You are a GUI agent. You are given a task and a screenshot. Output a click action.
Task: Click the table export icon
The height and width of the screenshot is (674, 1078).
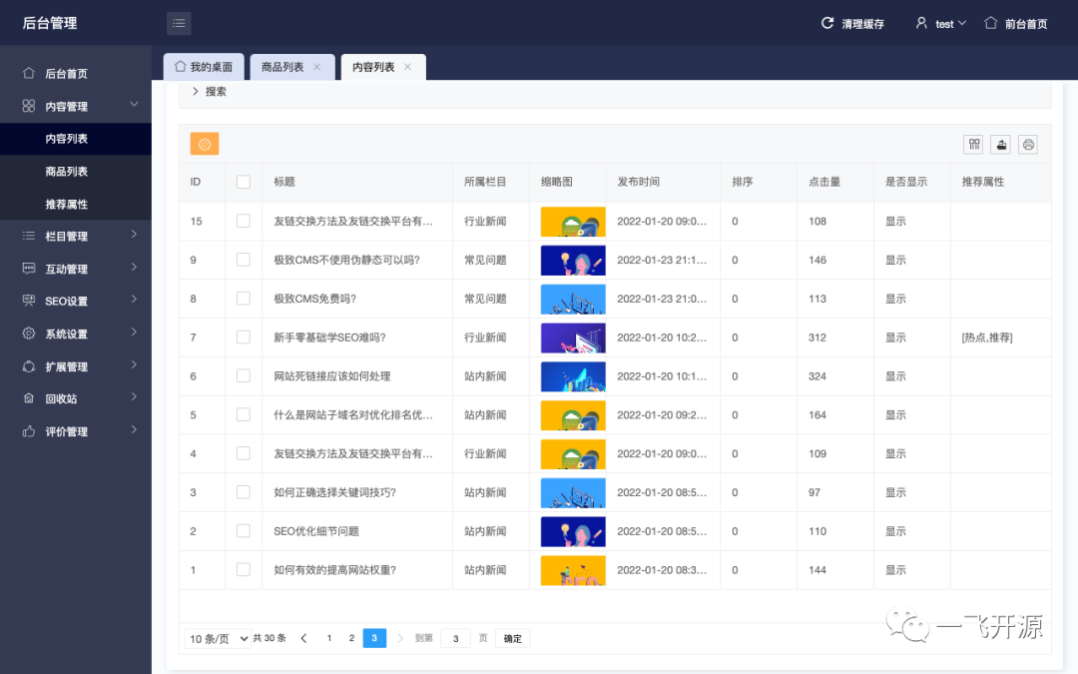[x=1001, y=145]
